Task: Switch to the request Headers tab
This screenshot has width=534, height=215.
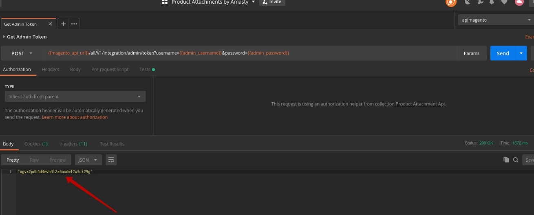Action: 51,70
